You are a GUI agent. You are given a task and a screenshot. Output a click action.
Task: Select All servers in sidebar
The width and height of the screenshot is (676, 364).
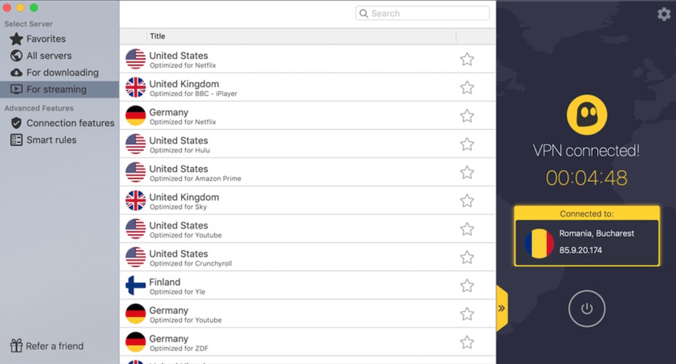[x=49, y=56]
